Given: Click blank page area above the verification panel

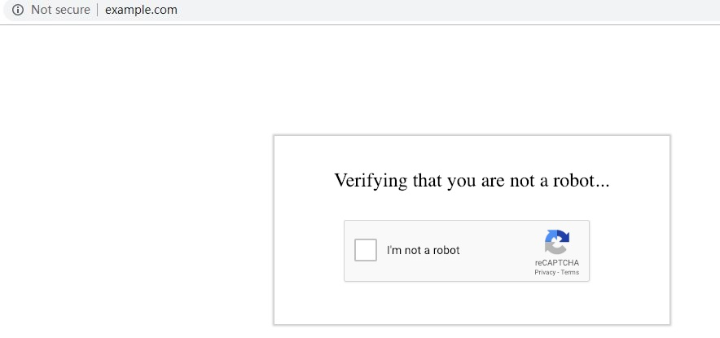Looking at the screenshot, I should coord(472,81).
